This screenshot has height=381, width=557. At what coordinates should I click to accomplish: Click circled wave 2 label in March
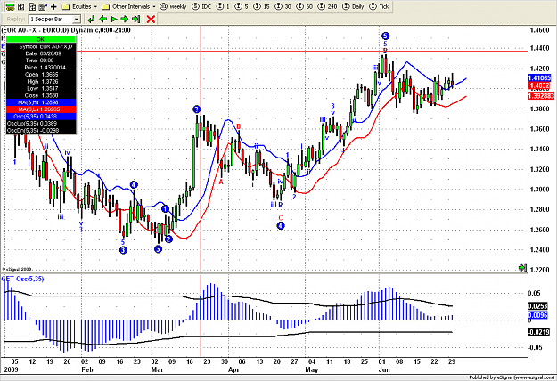(x=168, y=239)
